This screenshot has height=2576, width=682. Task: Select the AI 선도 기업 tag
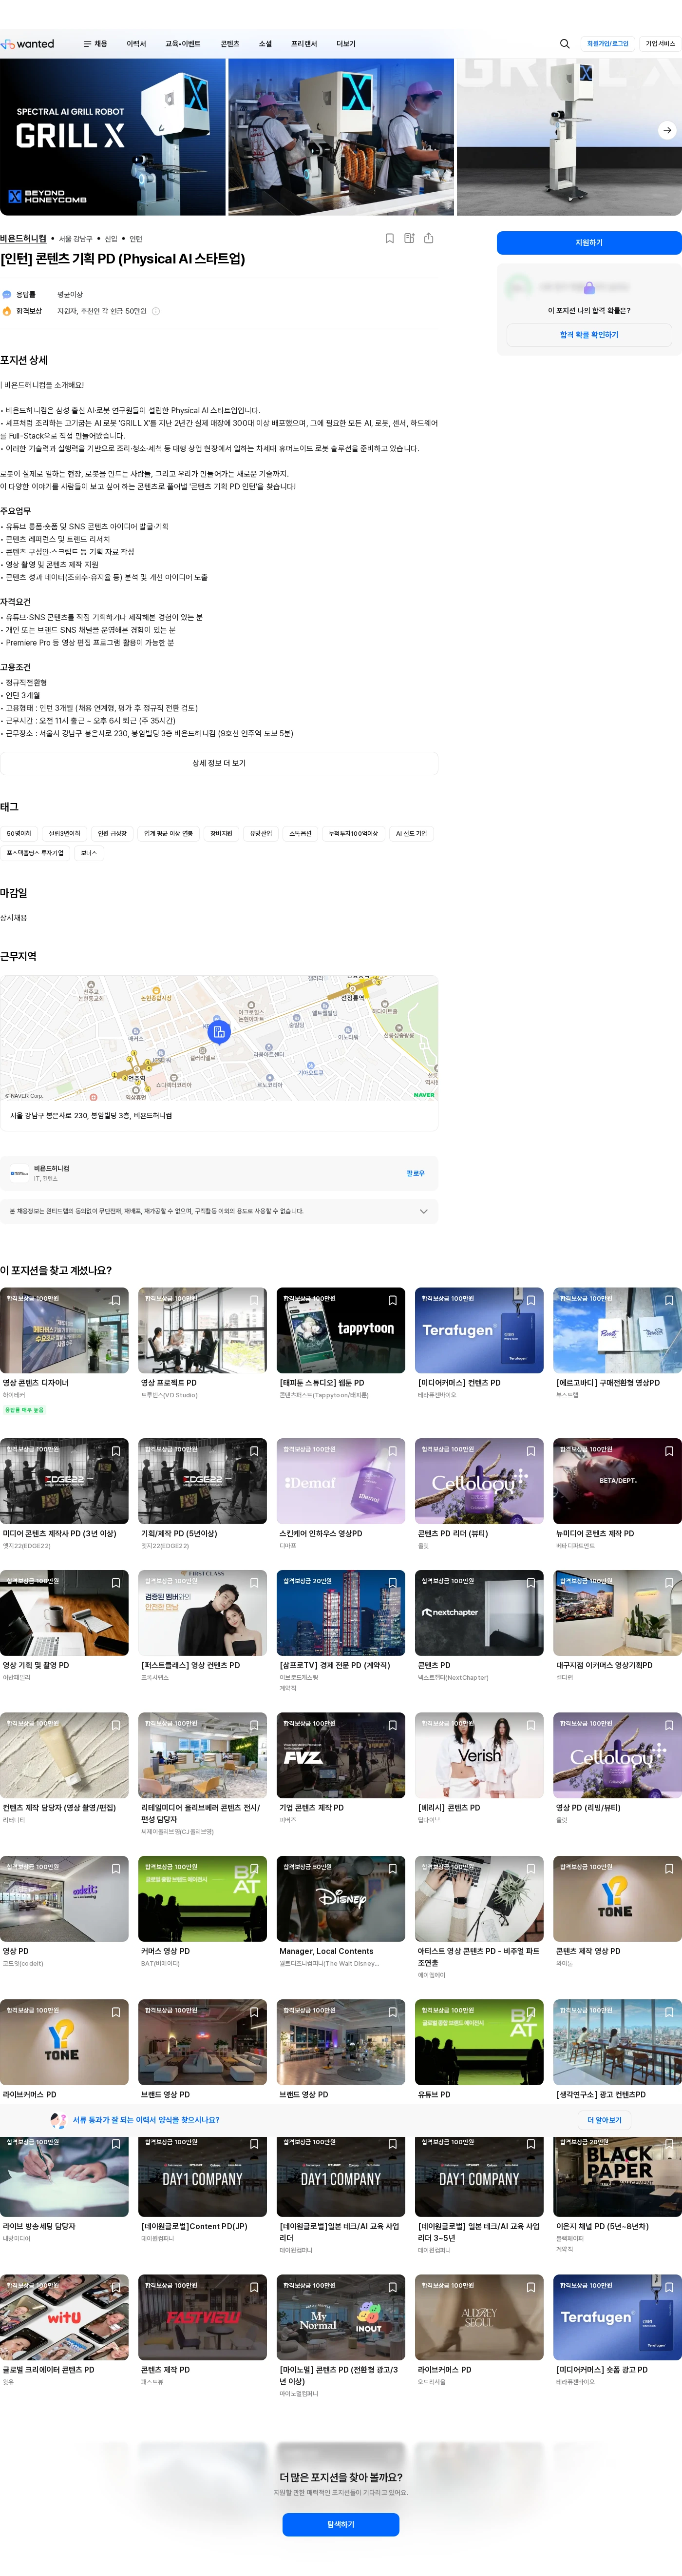pyautogui.click(x=412, y=833)
